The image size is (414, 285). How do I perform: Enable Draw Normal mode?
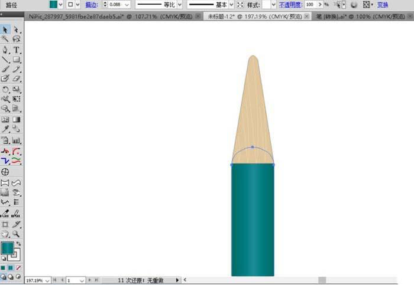click(3, 277)
